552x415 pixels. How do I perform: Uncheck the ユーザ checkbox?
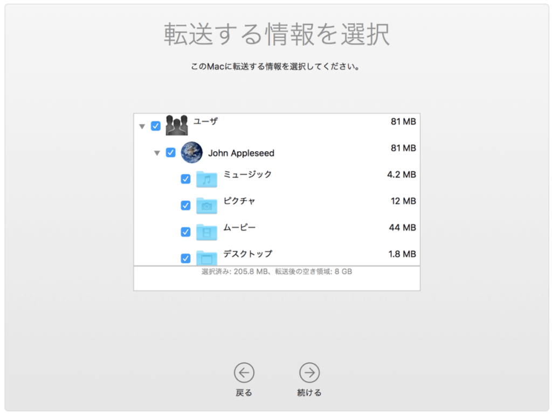(x=156, y=126)
